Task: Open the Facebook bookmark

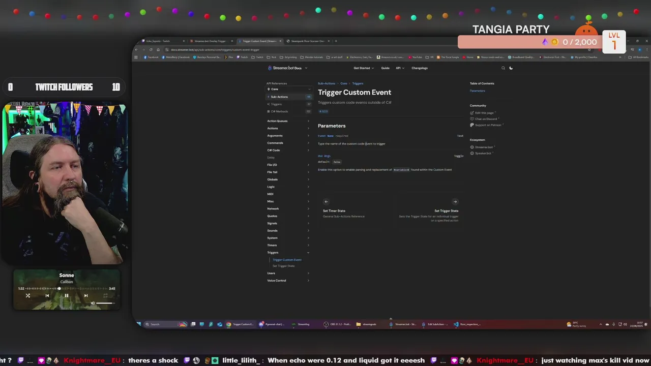Action: click(152, 57)
